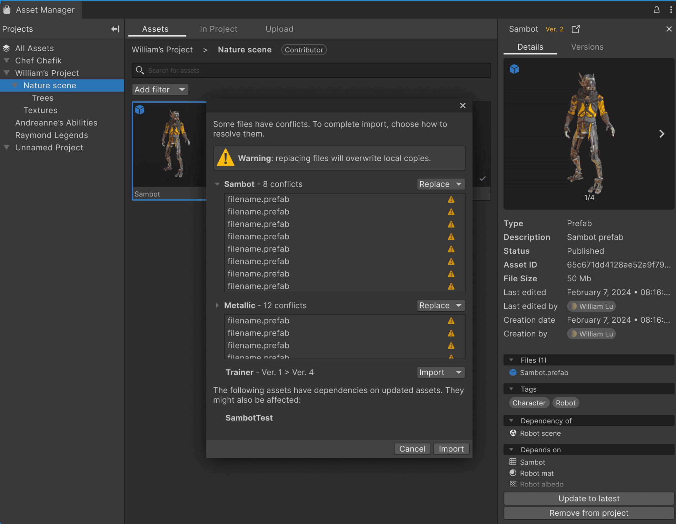Click the cube icon next to Sambot.prefab in Files
Viewport: 676px width, 524px height.
point(514,373)
